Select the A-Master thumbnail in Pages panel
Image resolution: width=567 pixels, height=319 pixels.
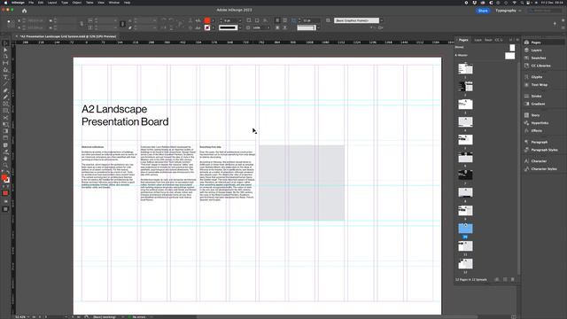pos(510,56)
